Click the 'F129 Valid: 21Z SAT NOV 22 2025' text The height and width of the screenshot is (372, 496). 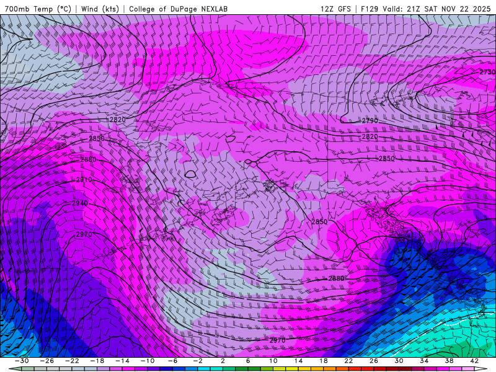425,9
